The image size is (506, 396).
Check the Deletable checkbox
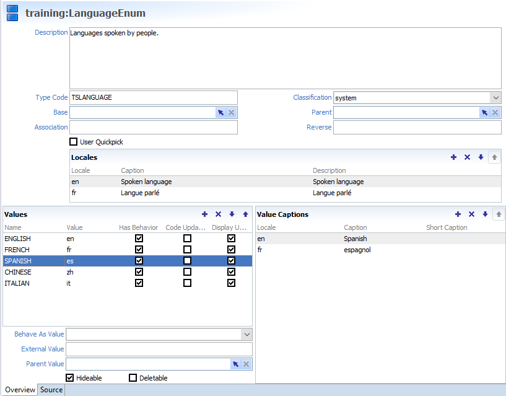pyautogui.click(x=133, y=378)
